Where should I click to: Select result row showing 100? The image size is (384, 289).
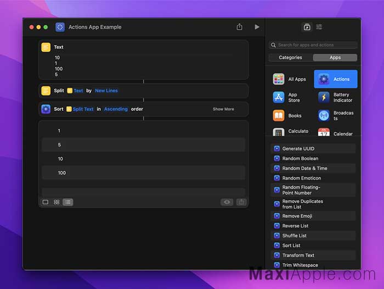pos(144,173)
